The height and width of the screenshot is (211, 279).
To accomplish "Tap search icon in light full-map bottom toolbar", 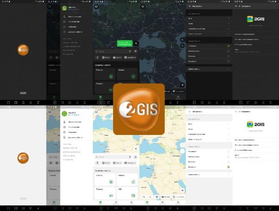I will click(144, 197).
